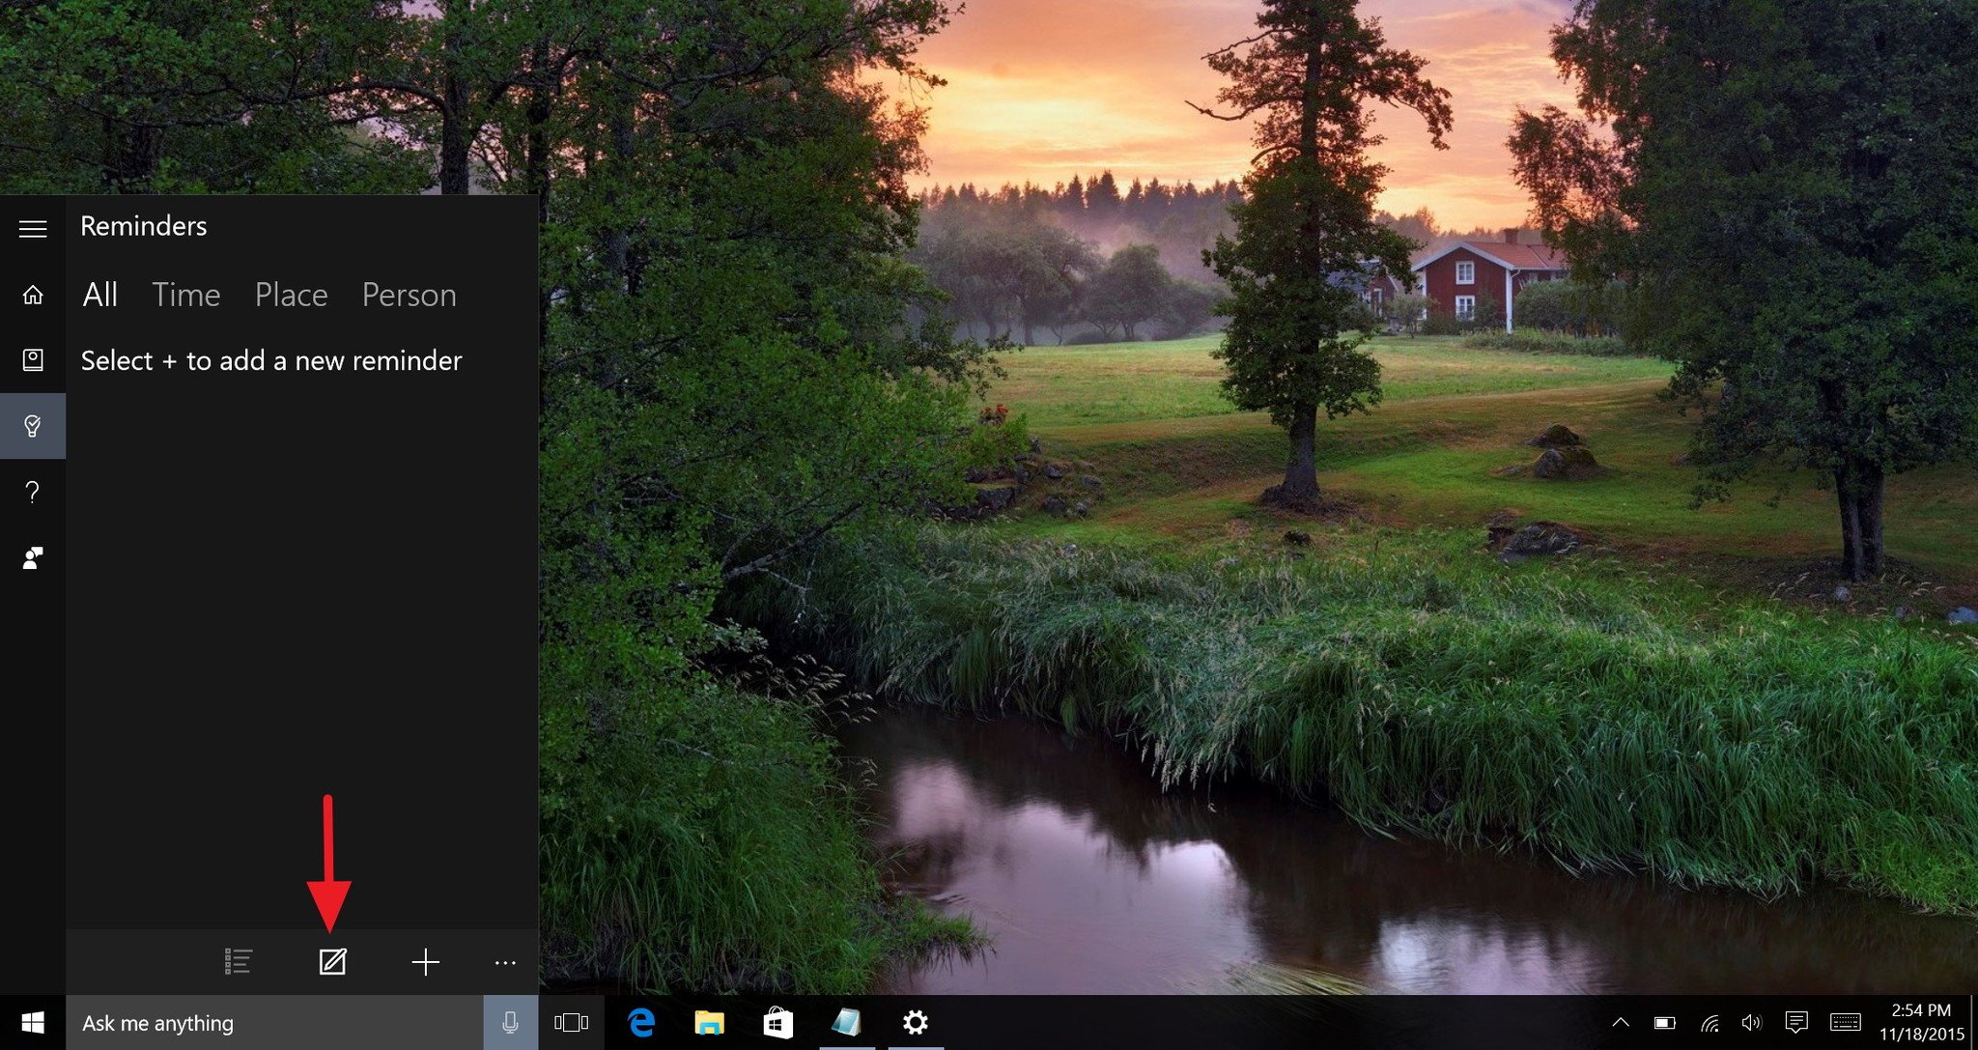Switch to the Place tab

point(291,295)
